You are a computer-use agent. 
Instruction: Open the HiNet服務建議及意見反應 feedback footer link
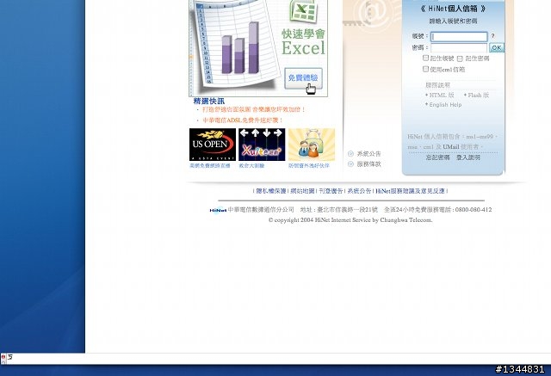click(x=410, y=191)
